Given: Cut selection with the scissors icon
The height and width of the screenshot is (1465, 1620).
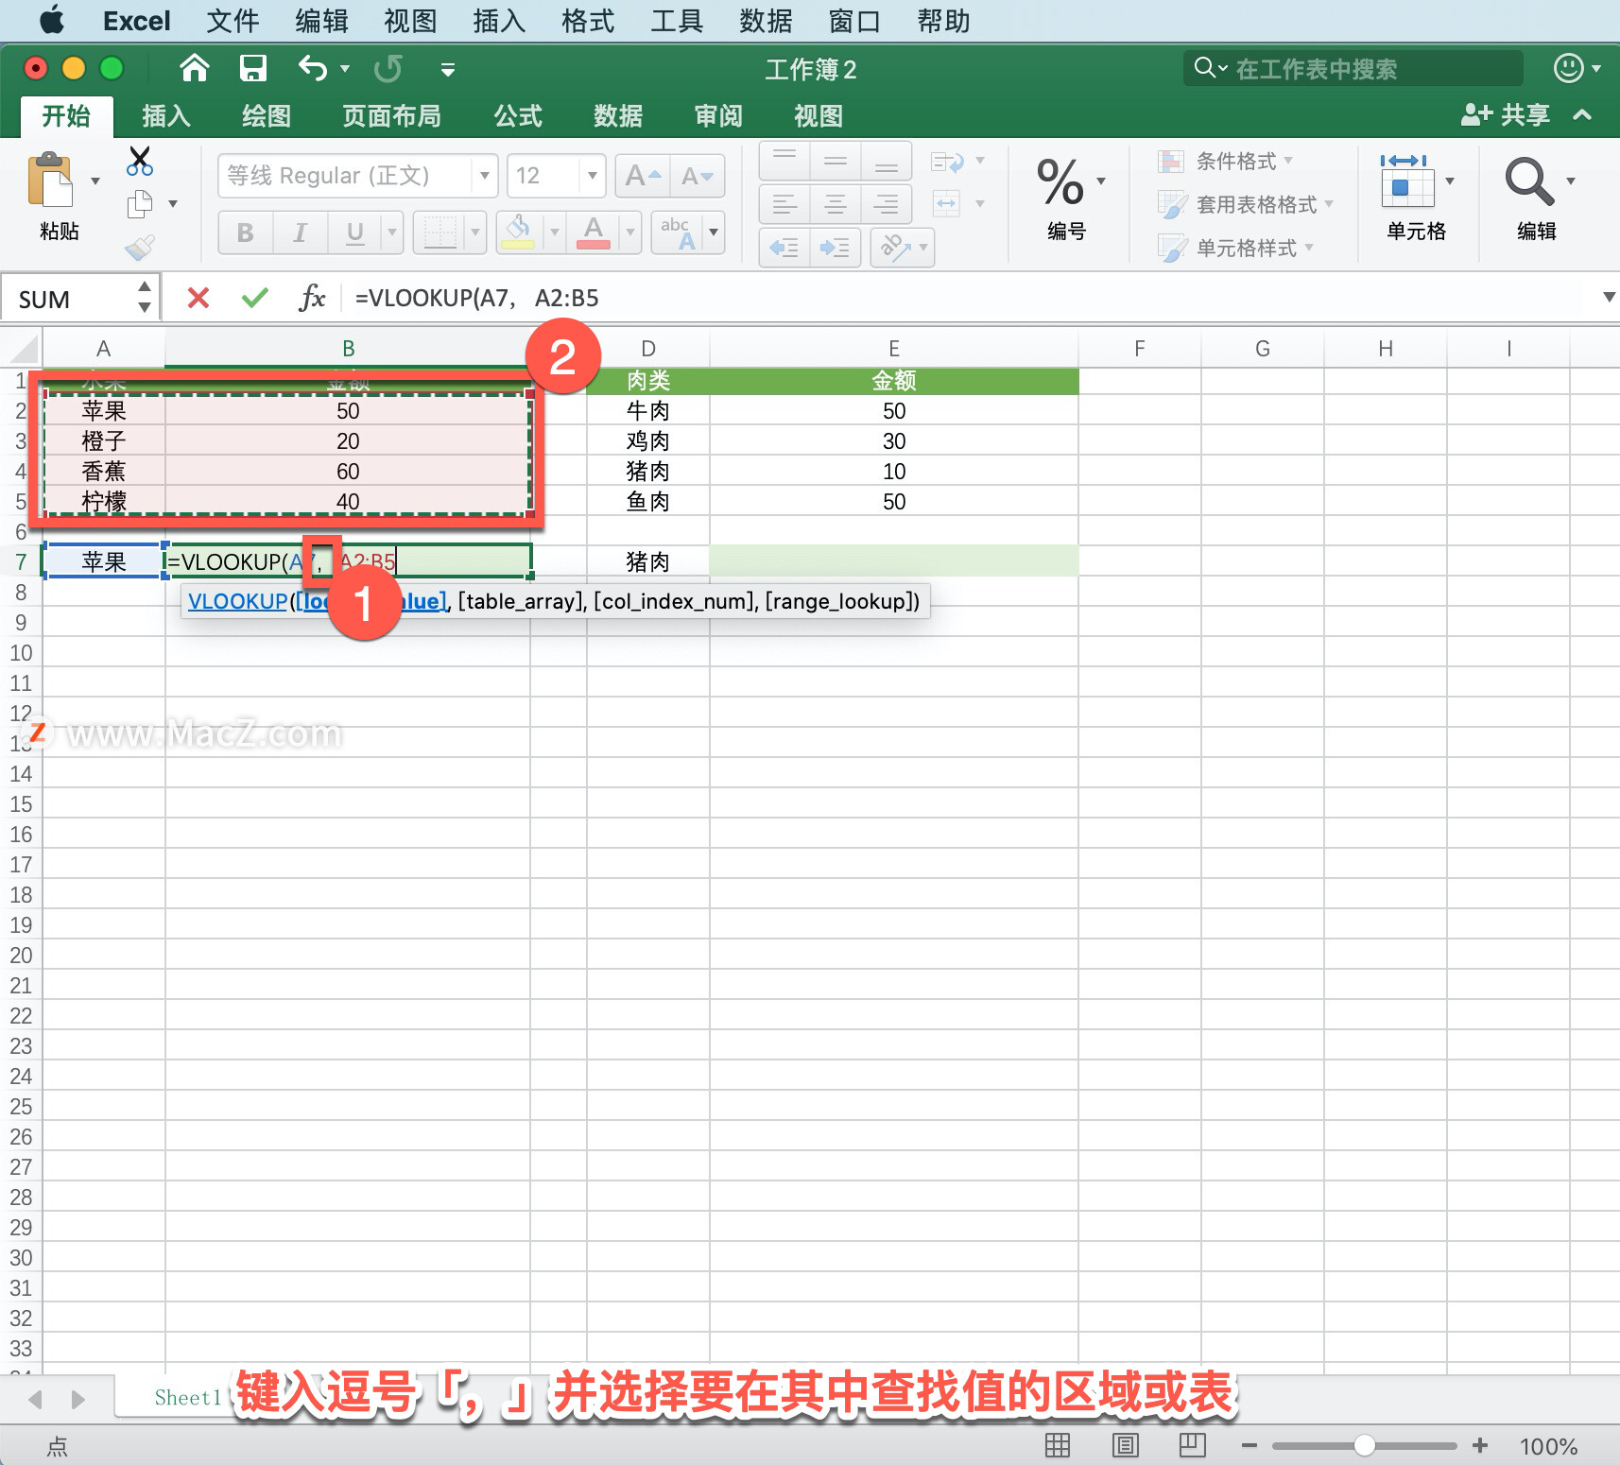Looking at the screenshot, I should pyautogui.click(x=139, y=161).
